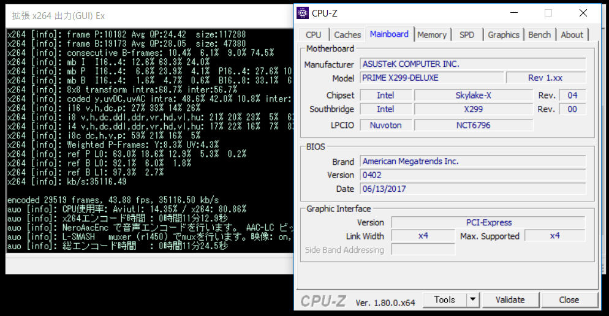Open the Graphics tab
This screenshot has height=316, width=609.
[x=504, y=35]
